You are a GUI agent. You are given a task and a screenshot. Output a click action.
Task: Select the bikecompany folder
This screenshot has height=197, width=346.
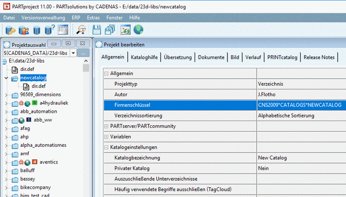[36, 187]
